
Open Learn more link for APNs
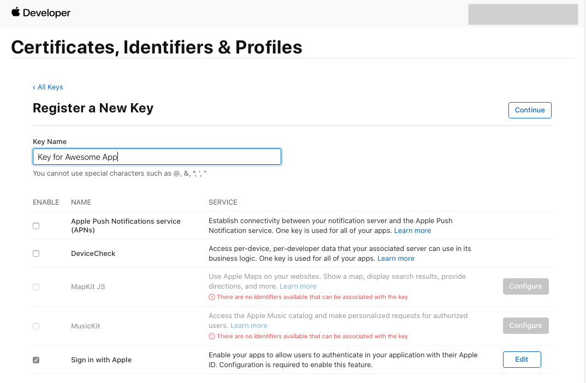point(412,231)
